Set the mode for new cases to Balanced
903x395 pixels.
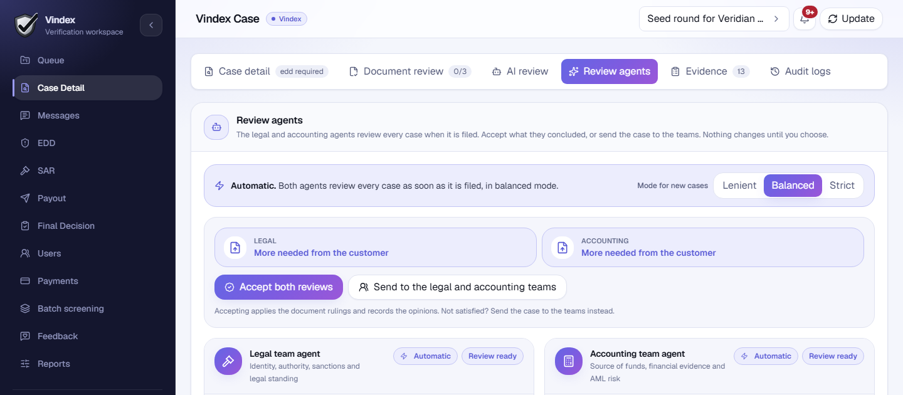[793, 186]
